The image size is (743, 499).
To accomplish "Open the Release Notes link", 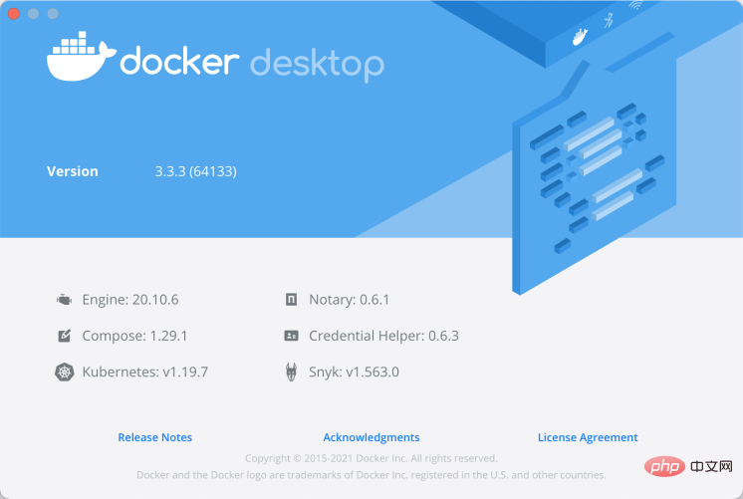I will pyautogui.click(x=154, y=437).
